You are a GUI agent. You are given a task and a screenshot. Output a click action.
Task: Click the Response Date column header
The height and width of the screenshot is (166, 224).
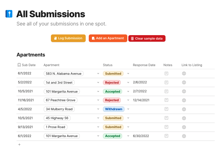[x=144, y=65]
